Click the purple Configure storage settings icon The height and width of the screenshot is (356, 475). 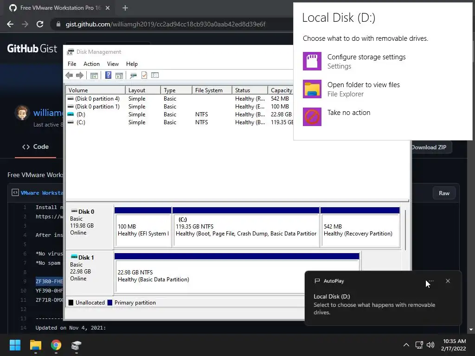click(312, 61)
